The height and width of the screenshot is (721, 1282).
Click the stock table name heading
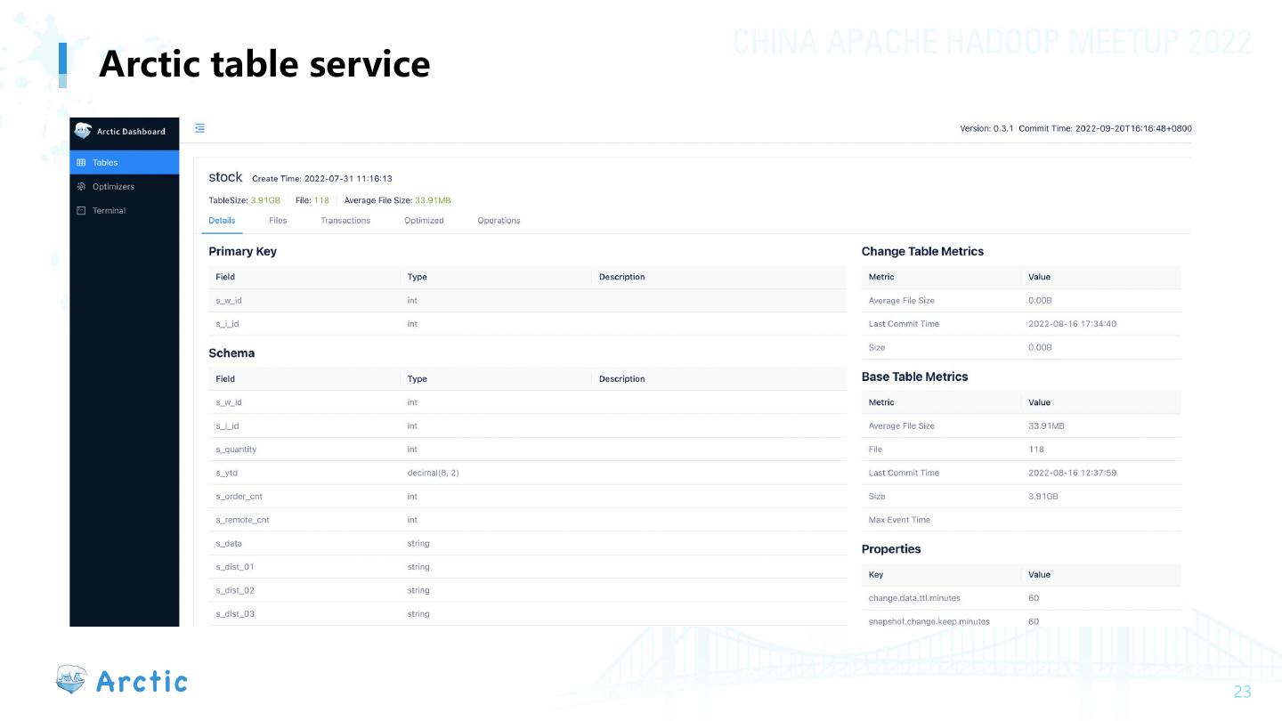pos(225,177)
